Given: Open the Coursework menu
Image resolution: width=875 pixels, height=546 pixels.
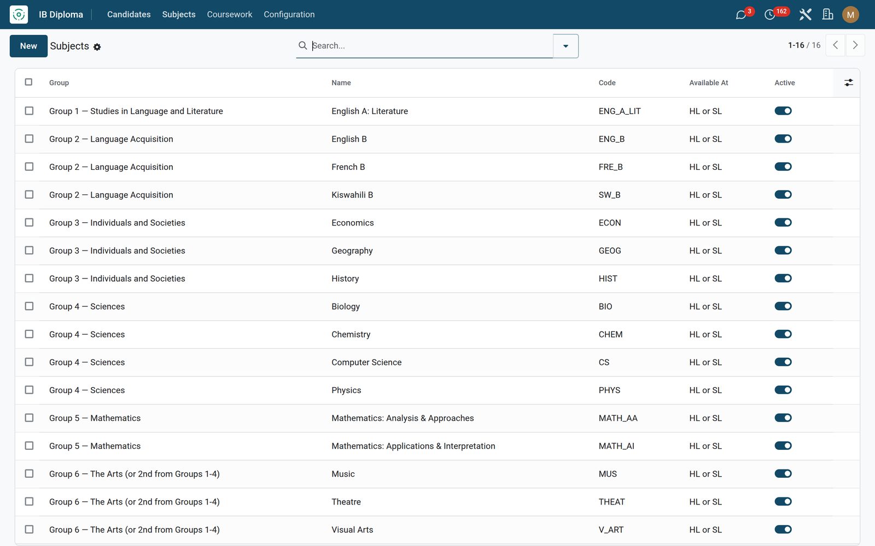Looking at the screenshot, I should click(x=230, y=14).
